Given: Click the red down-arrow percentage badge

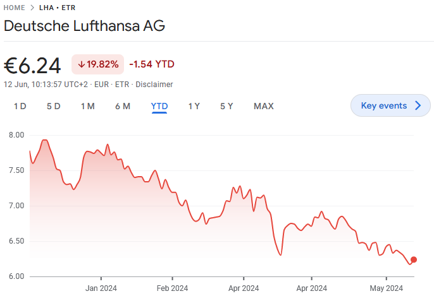Looking at the screenshot, I should pyautogui.click(x=98, y=64).
